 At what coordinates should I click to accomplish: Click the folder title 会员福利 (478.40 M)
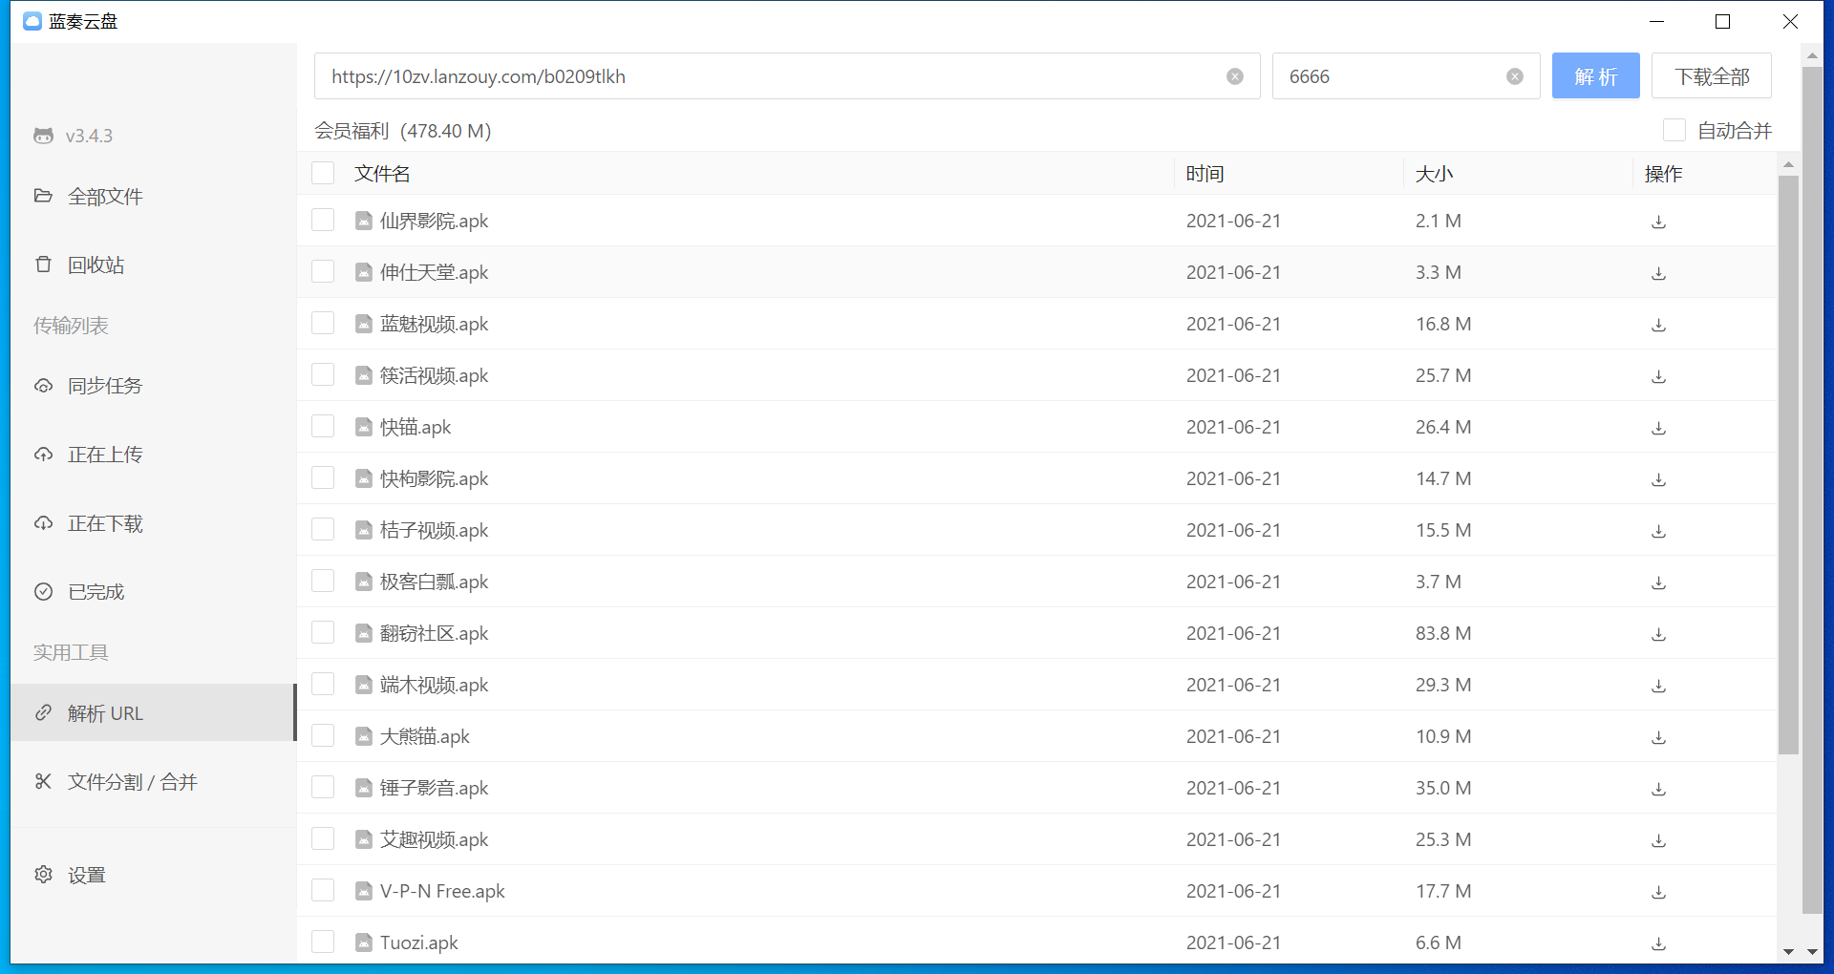tap(403, 131)
